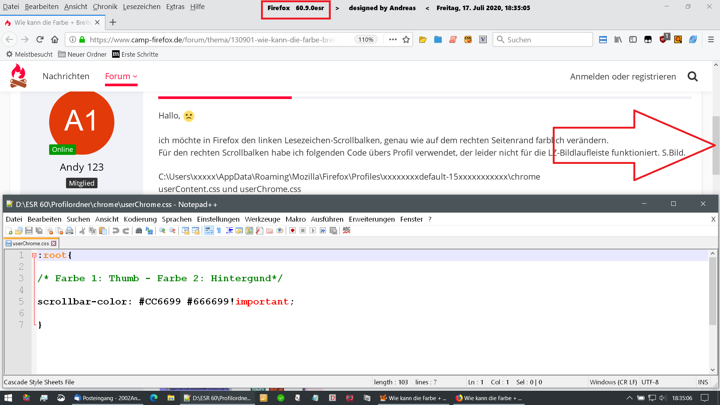Toggle word wrap in Notepad++ toolbar
Image resolution: width=720 pixels, height=405 pixels.
(x=209, y=231)
